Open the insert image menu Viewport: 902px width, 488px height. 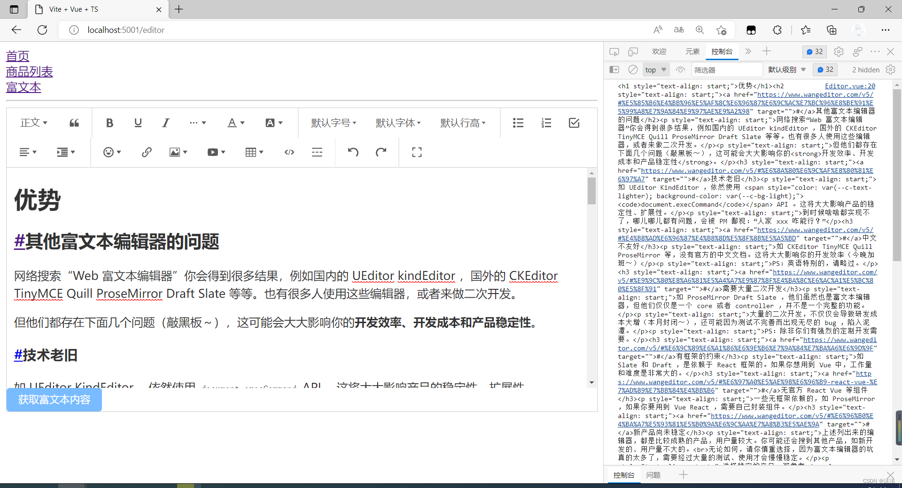(x=178, y=152)
